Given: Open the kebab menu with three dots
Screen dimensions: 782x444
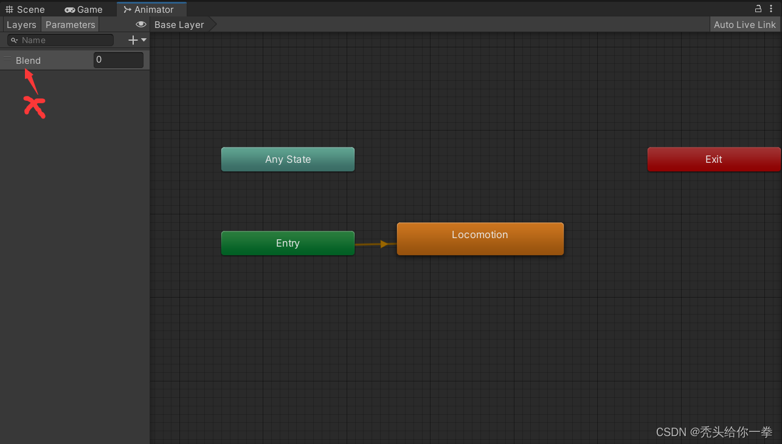Looking at the screenshot, I should tap(771, 9).
